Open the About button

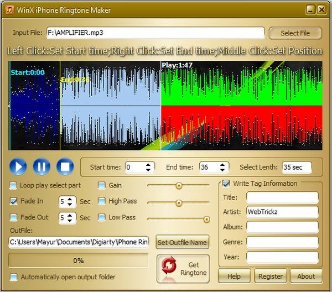point(306,276)
